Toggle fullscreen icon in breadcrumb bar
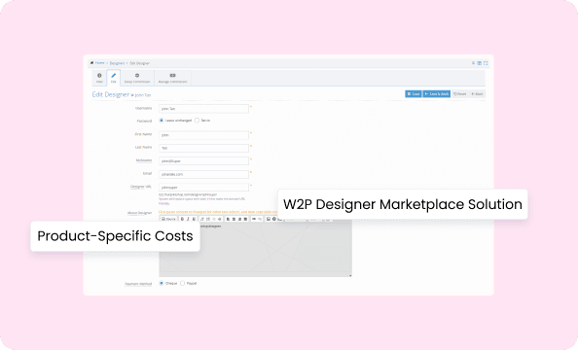The height and width of the screenshot is (350, 578). (x=486, y=63)
